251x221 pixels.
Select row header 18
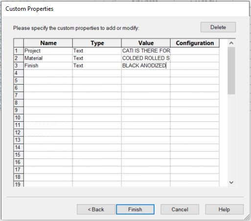19,177
